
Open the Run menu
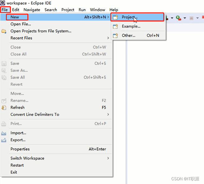(82, 10)
